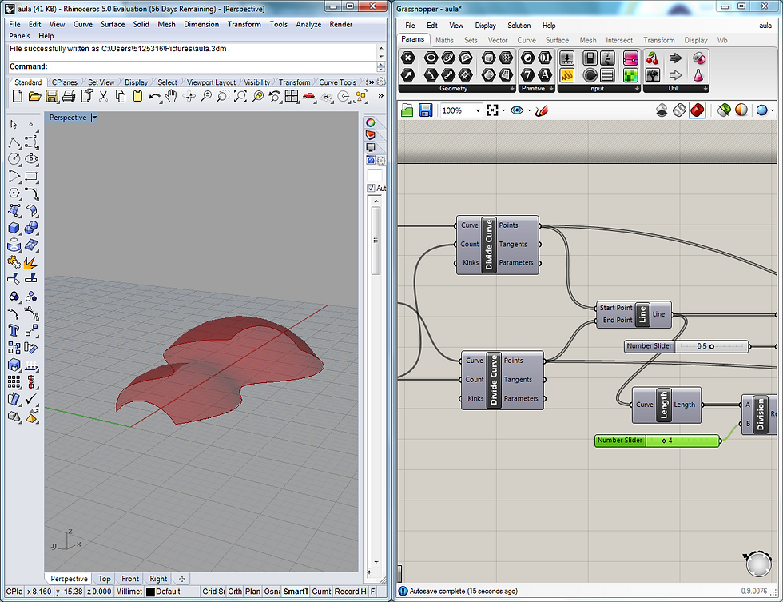783x602 pixels.
Task: Select the Rectangle tool in Rhino sidebar
Action: (31, 177)
